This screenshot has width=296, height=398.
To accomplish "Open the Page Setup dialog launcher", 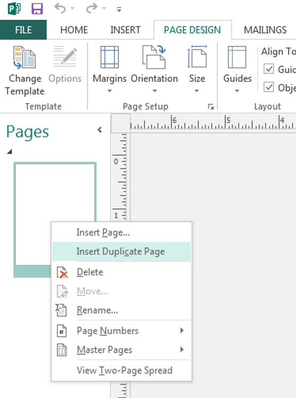I will [x=211, y=107].
